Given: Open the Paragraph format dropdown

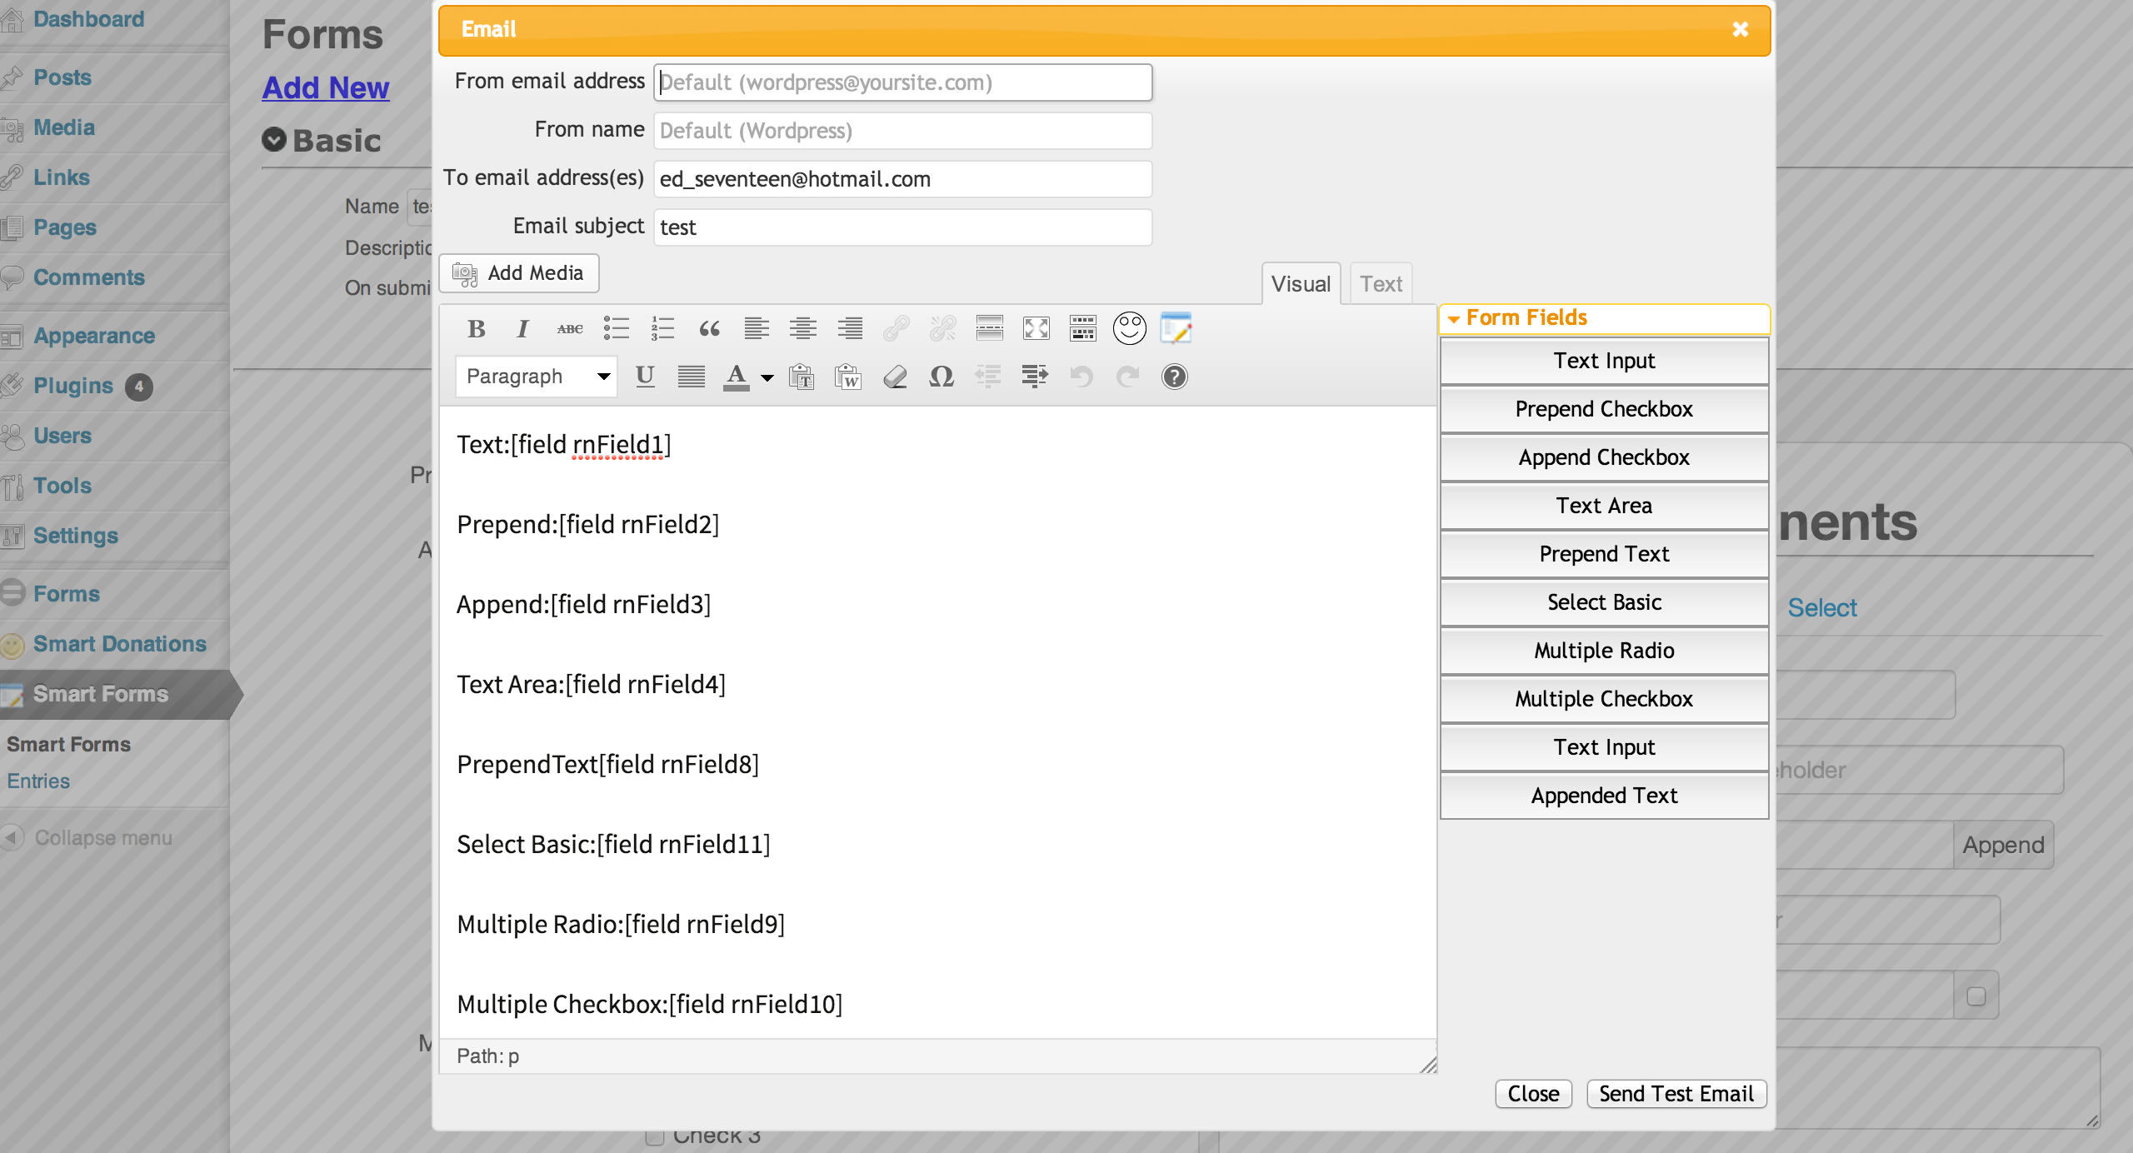Looking at the screenshot, I should 537,377.
